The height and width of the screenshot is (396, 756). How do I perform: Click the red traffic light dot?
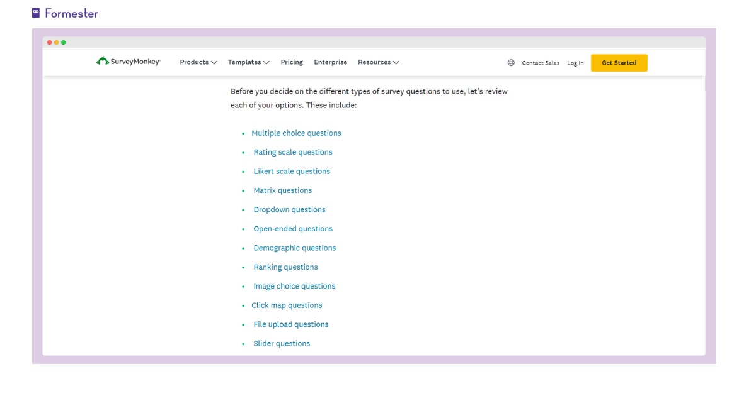(x=49, y=42)
